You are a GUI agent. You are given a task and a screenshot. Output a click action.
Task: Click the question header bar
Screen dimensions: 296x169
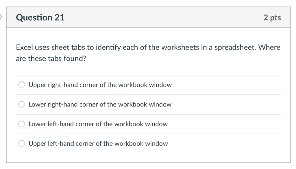point(148,17)
